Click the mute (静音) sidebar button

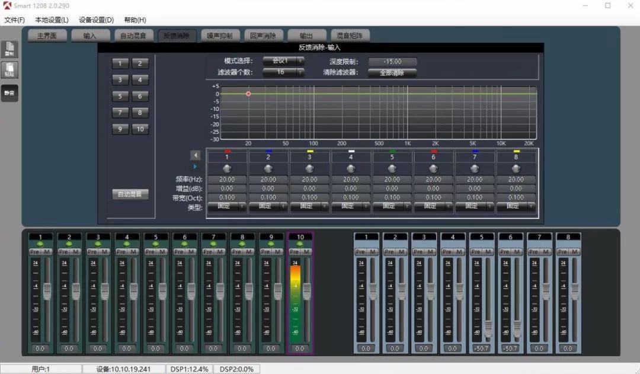(x=9, y=93)
